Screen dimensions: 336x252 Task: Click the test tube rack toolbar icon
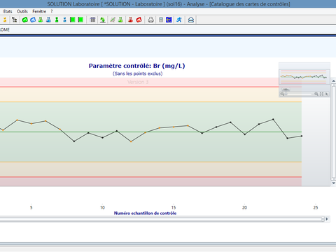(x=92, y=20)
